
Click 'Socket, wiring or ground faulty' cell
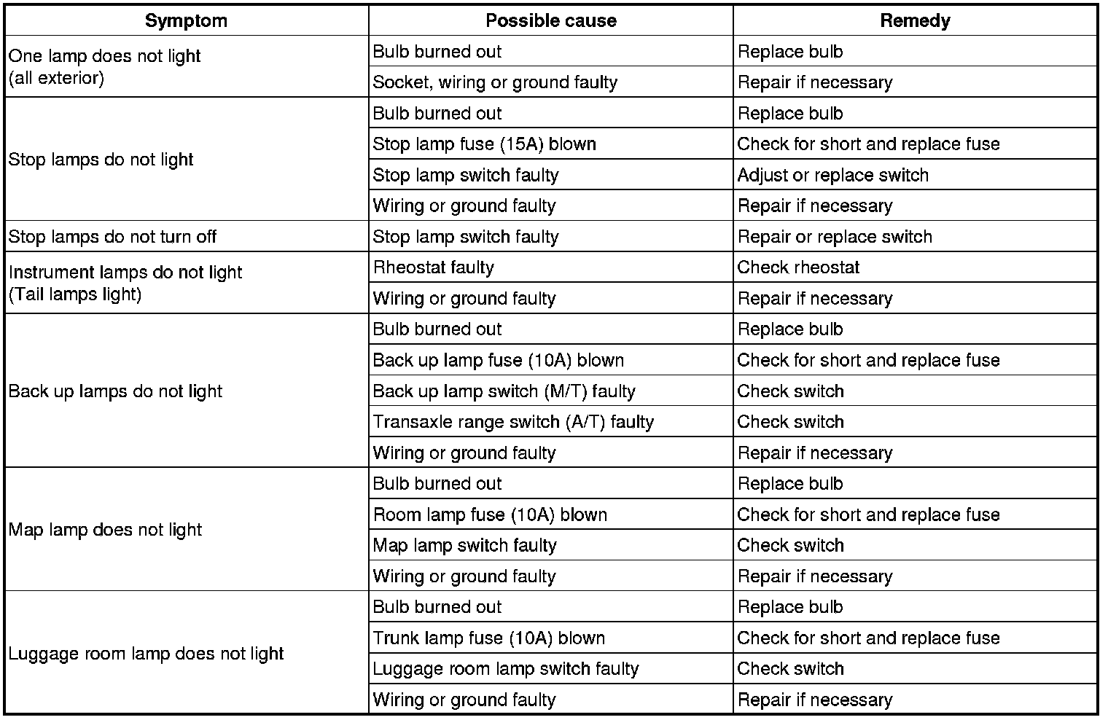(495, 82)
